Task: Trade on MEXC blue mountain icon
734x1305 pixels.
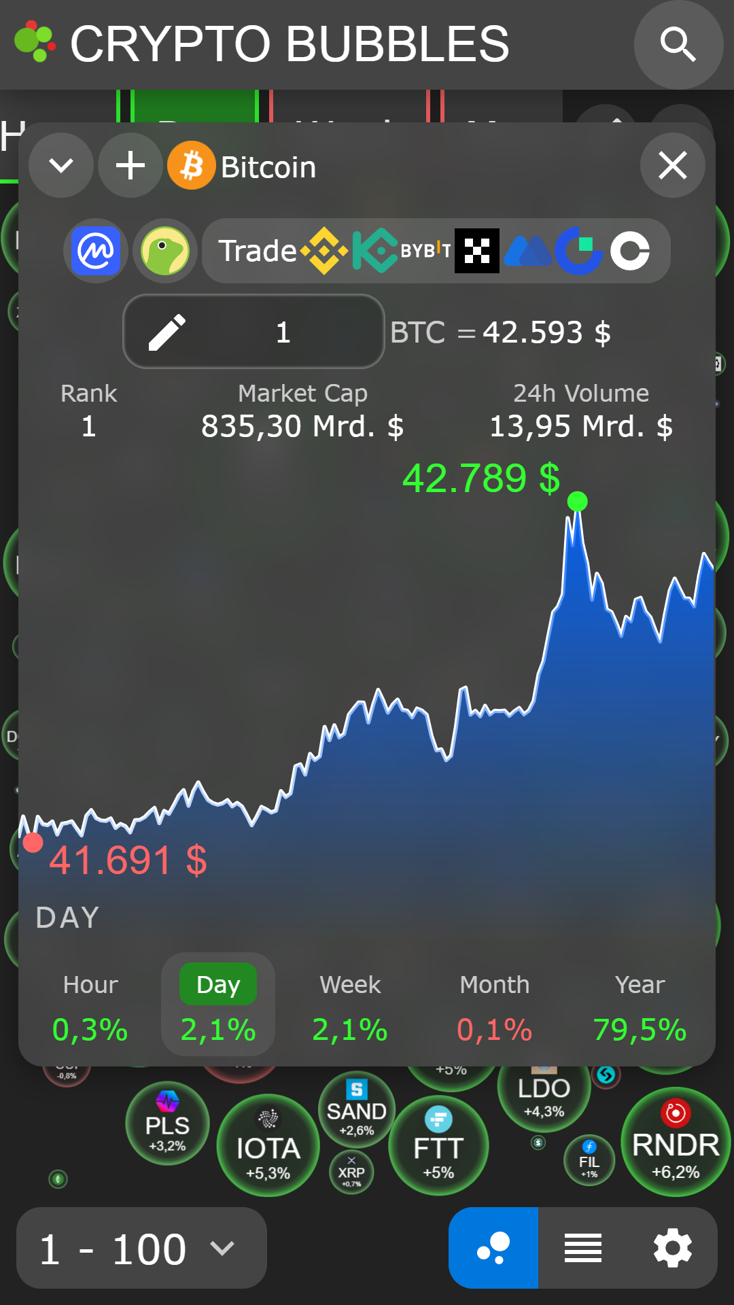Action: pos(528,251)
